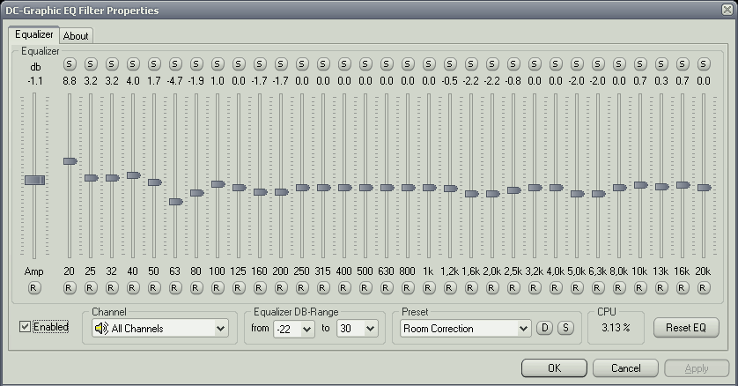
Task: Switch to the About tab
Action: click(x=76, y=36)
